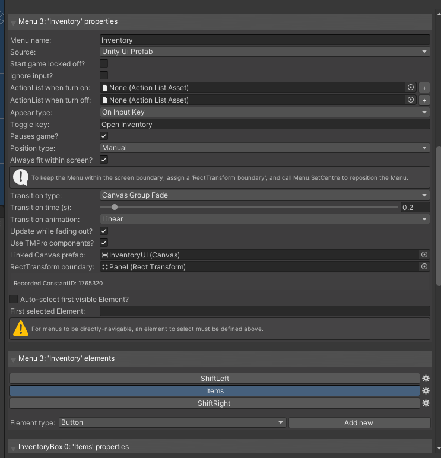Screen dimensions: 441x458
Task: Open the Element type dropdown
Action: click(173, 422)
